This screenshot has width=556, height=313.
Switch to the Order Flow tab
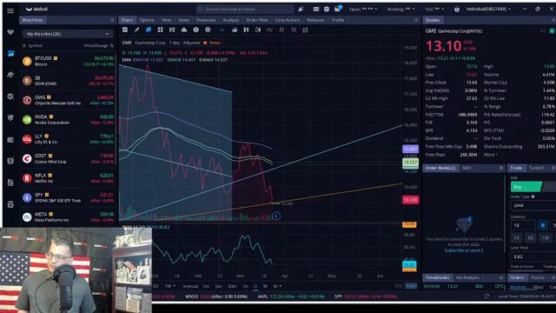coord(257,20)
